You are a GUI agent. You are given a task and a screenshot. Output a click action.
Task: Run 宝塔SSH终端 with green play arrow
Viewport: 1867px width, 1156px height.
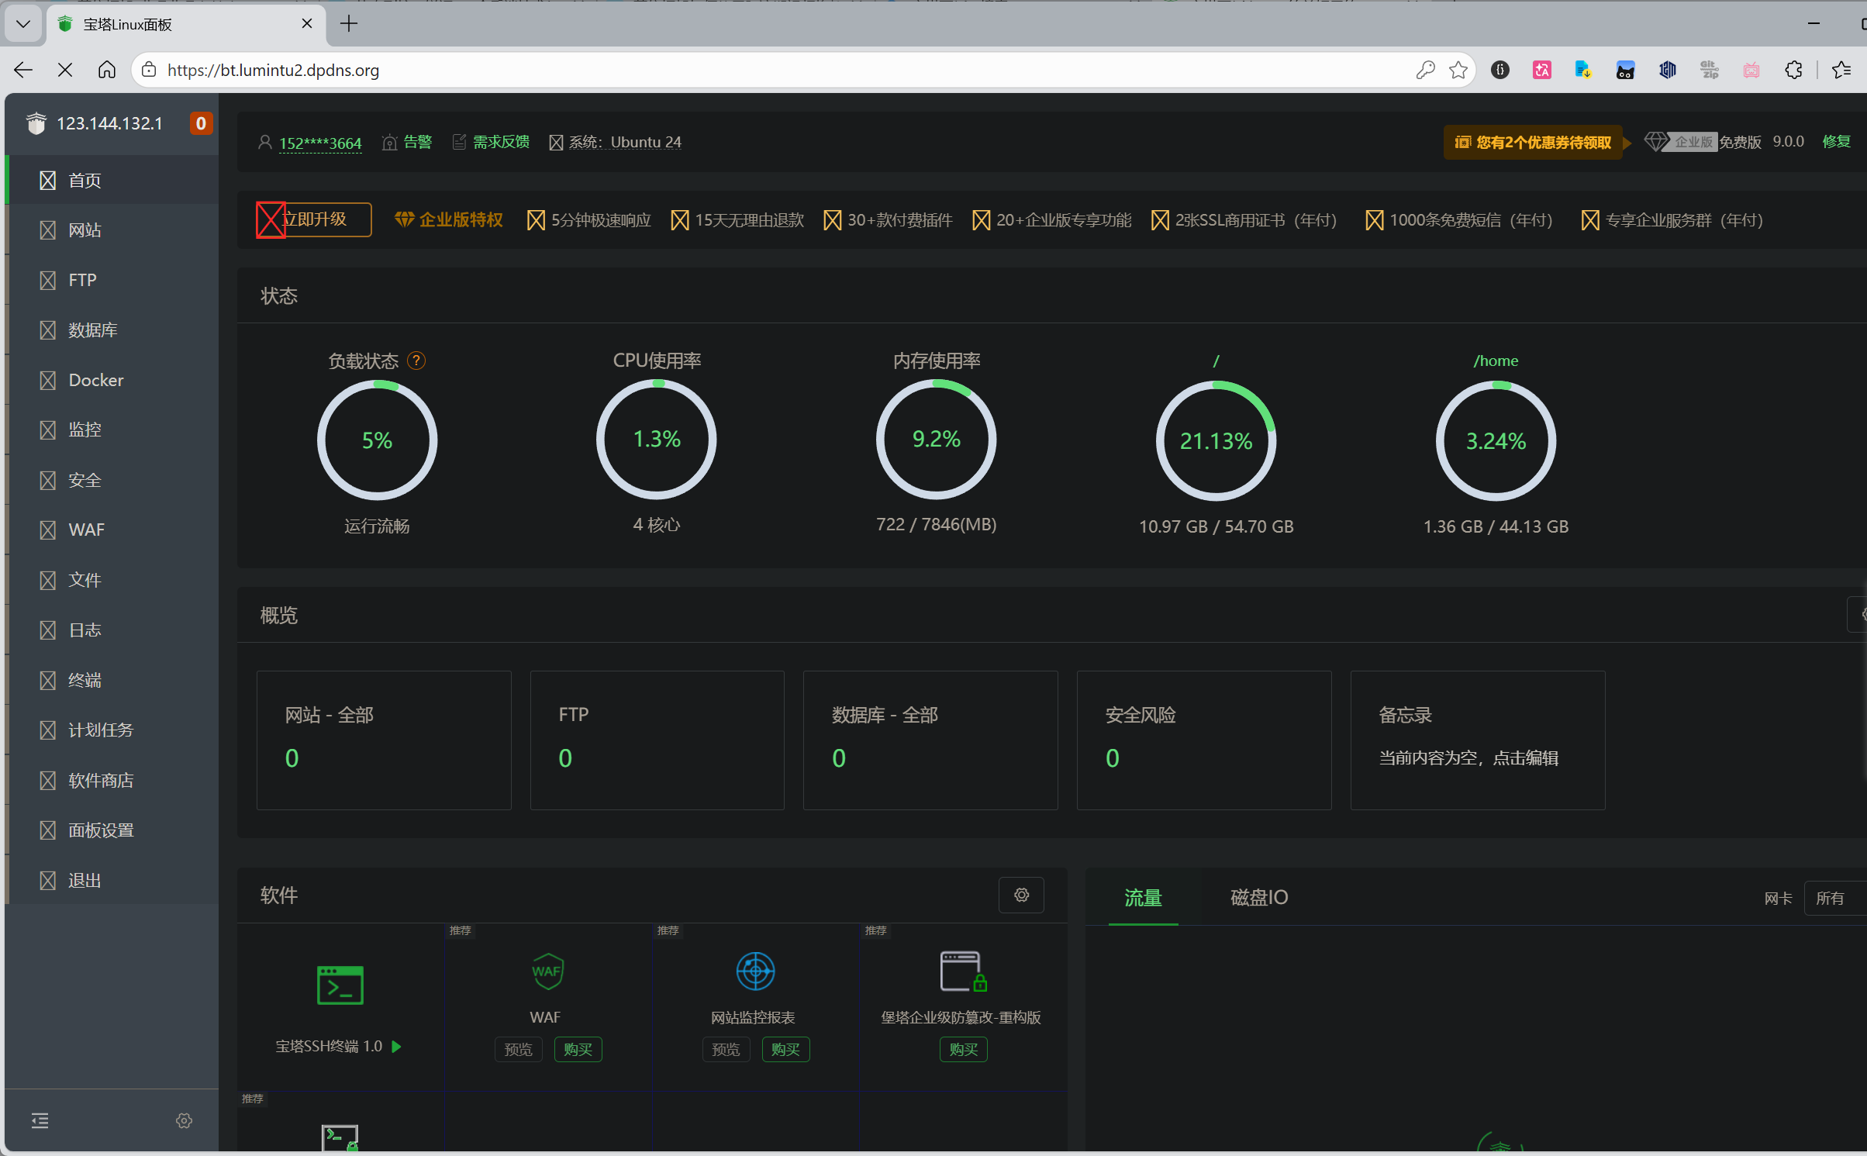397,1046
